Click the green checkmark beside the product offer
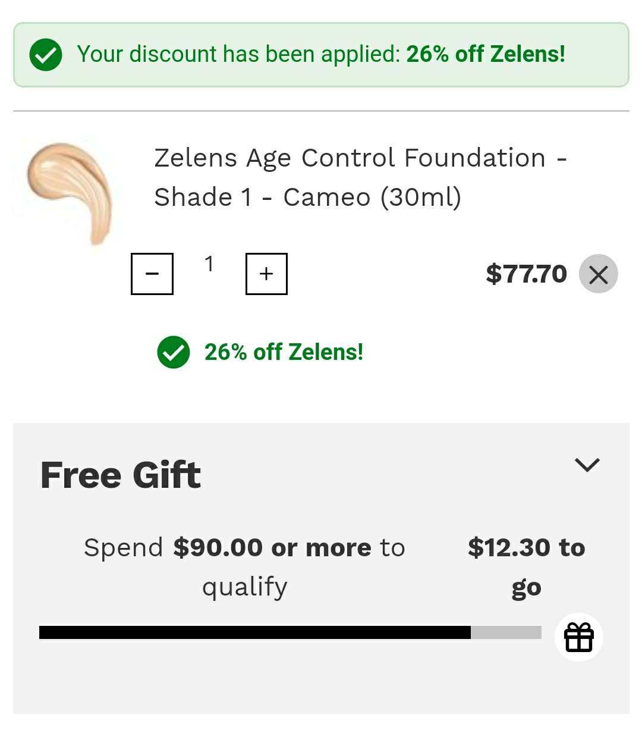642x752 pixels. point(174,352)
